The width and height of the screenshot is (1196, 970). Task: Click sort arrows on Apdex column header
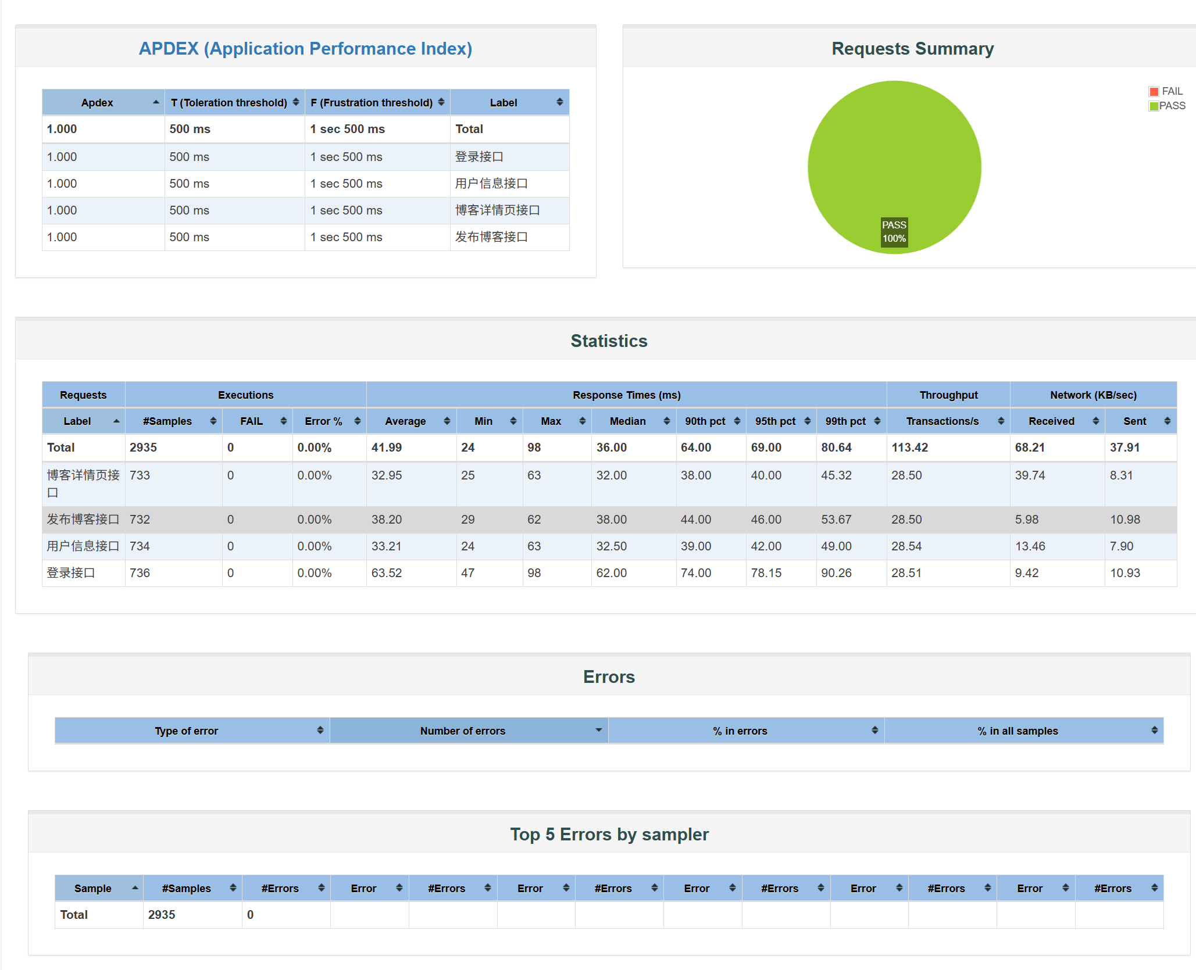click(155, 102)
